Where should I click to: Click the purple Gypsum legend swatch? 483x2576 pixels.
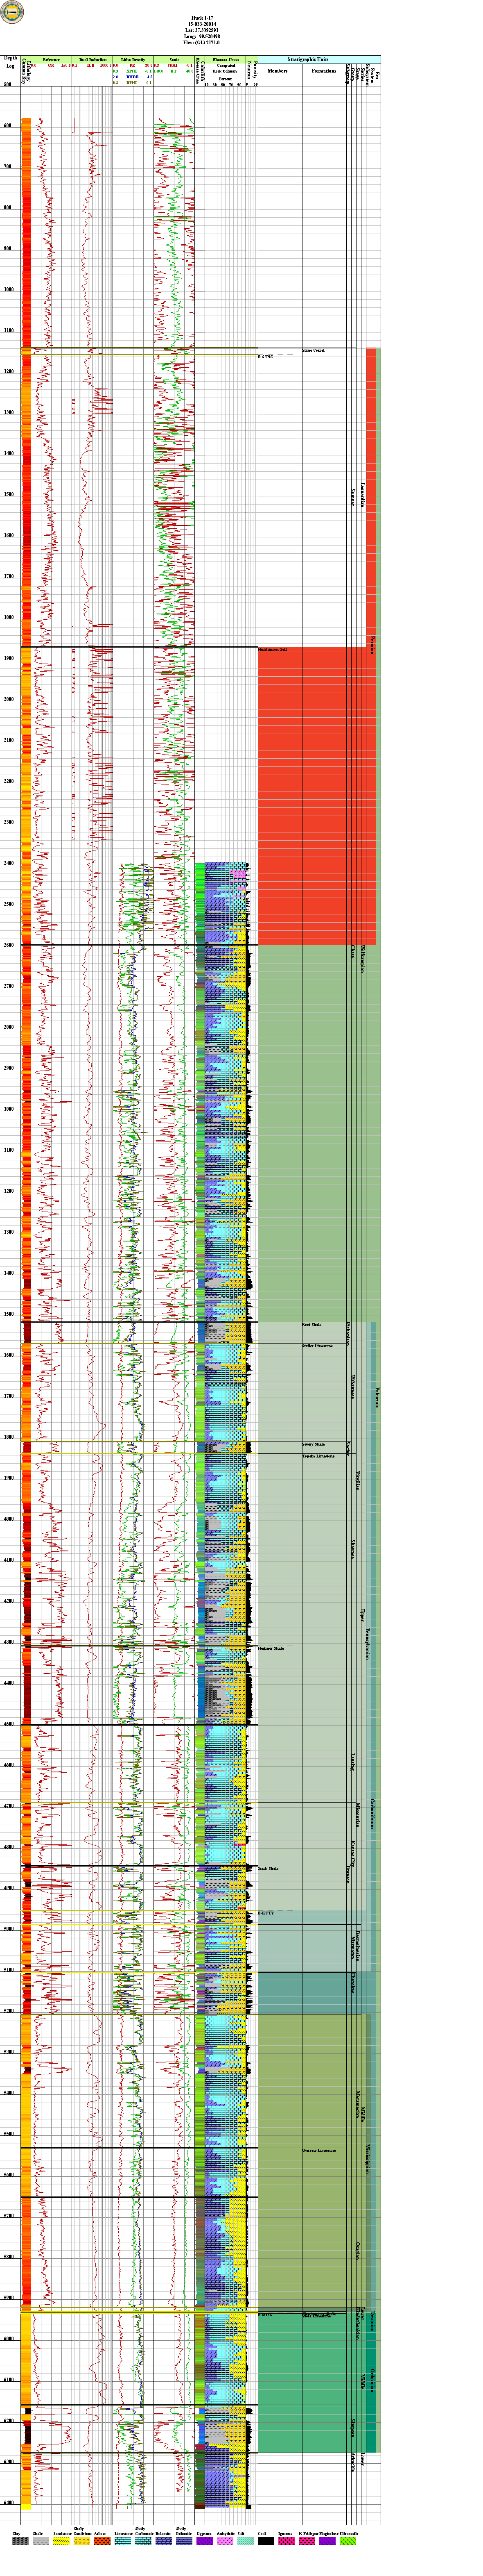tap(205, 2541)
